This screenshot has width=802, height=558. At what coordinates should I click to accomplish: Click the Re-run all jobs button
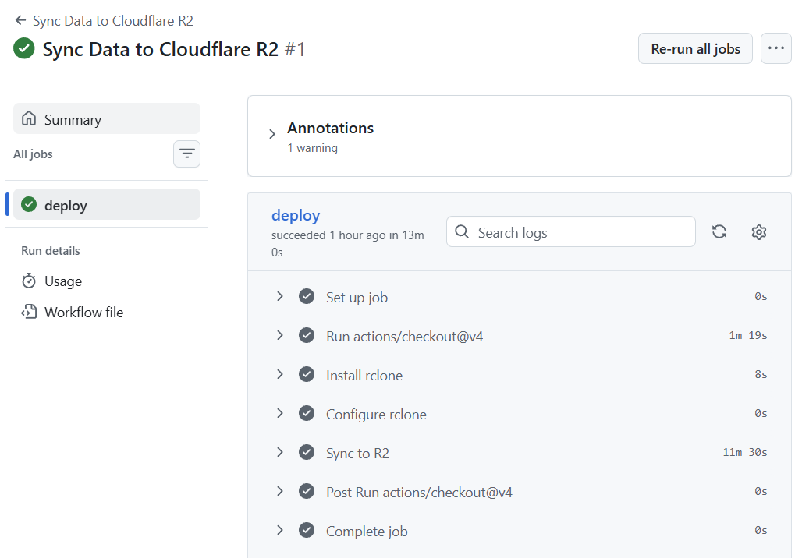coord(695,48)
